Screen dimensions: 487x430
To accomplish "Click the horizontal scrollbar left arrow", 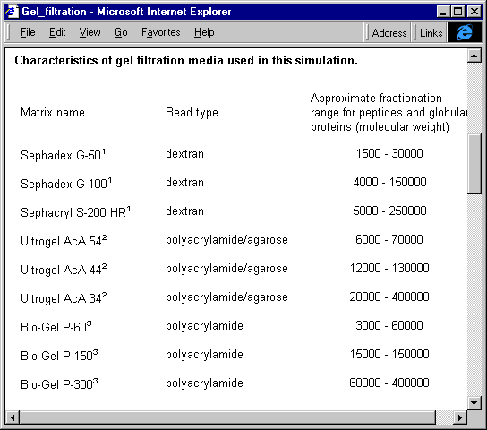I will coord(13,417).
